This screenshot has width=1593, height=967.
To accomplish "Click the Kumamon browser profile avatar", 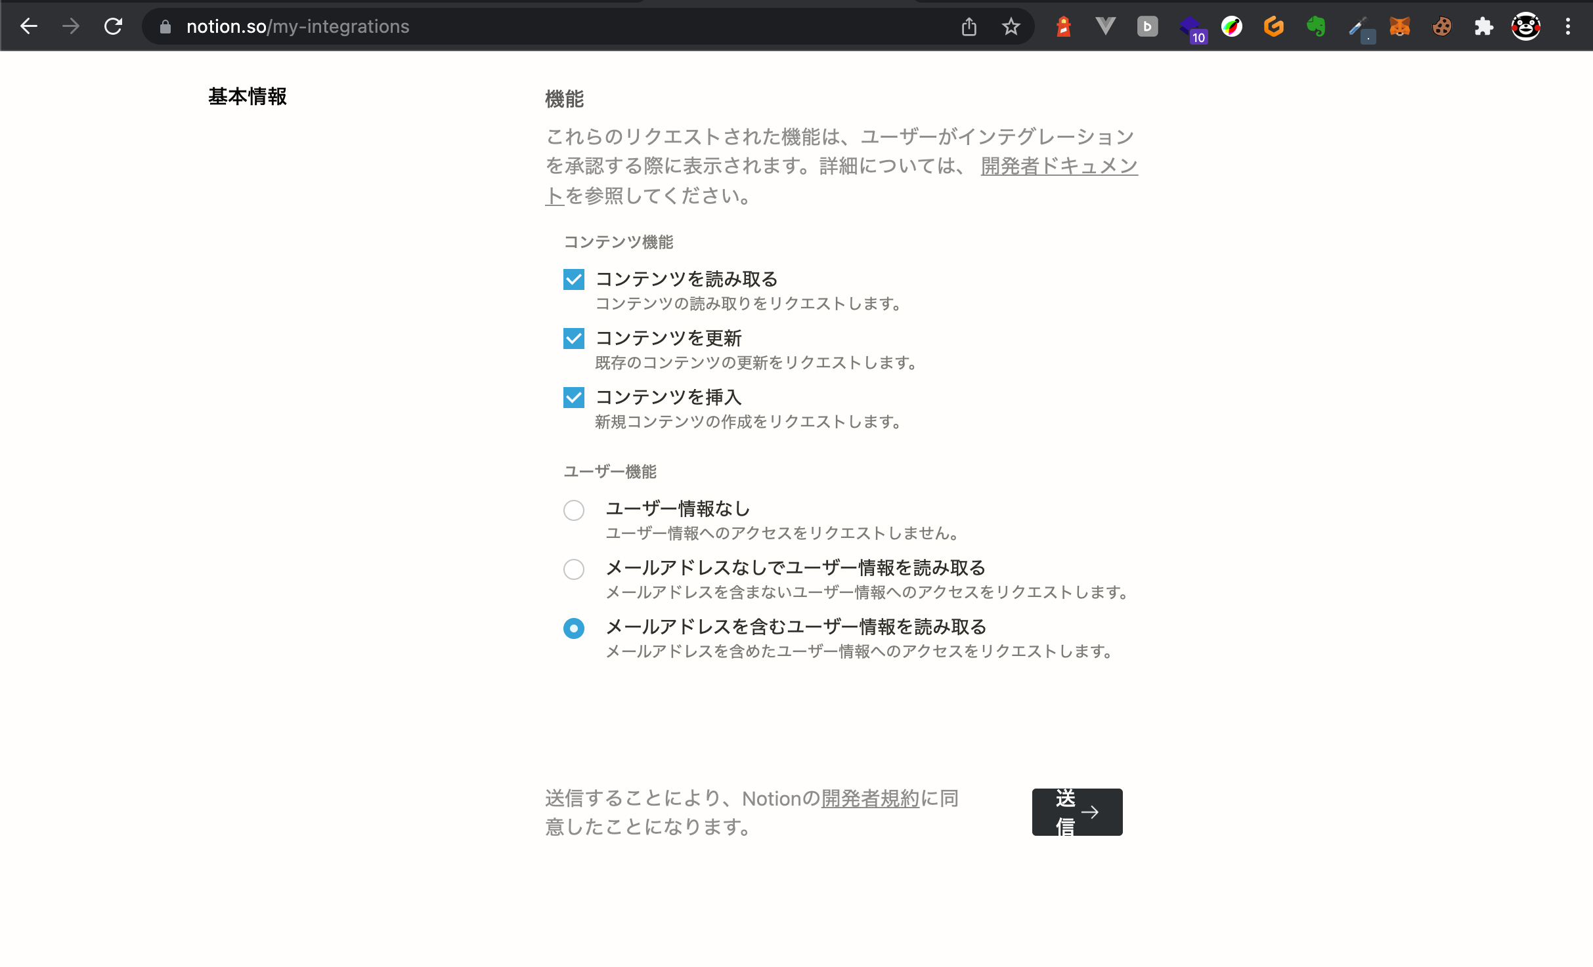I will [x=1527, y=26].
